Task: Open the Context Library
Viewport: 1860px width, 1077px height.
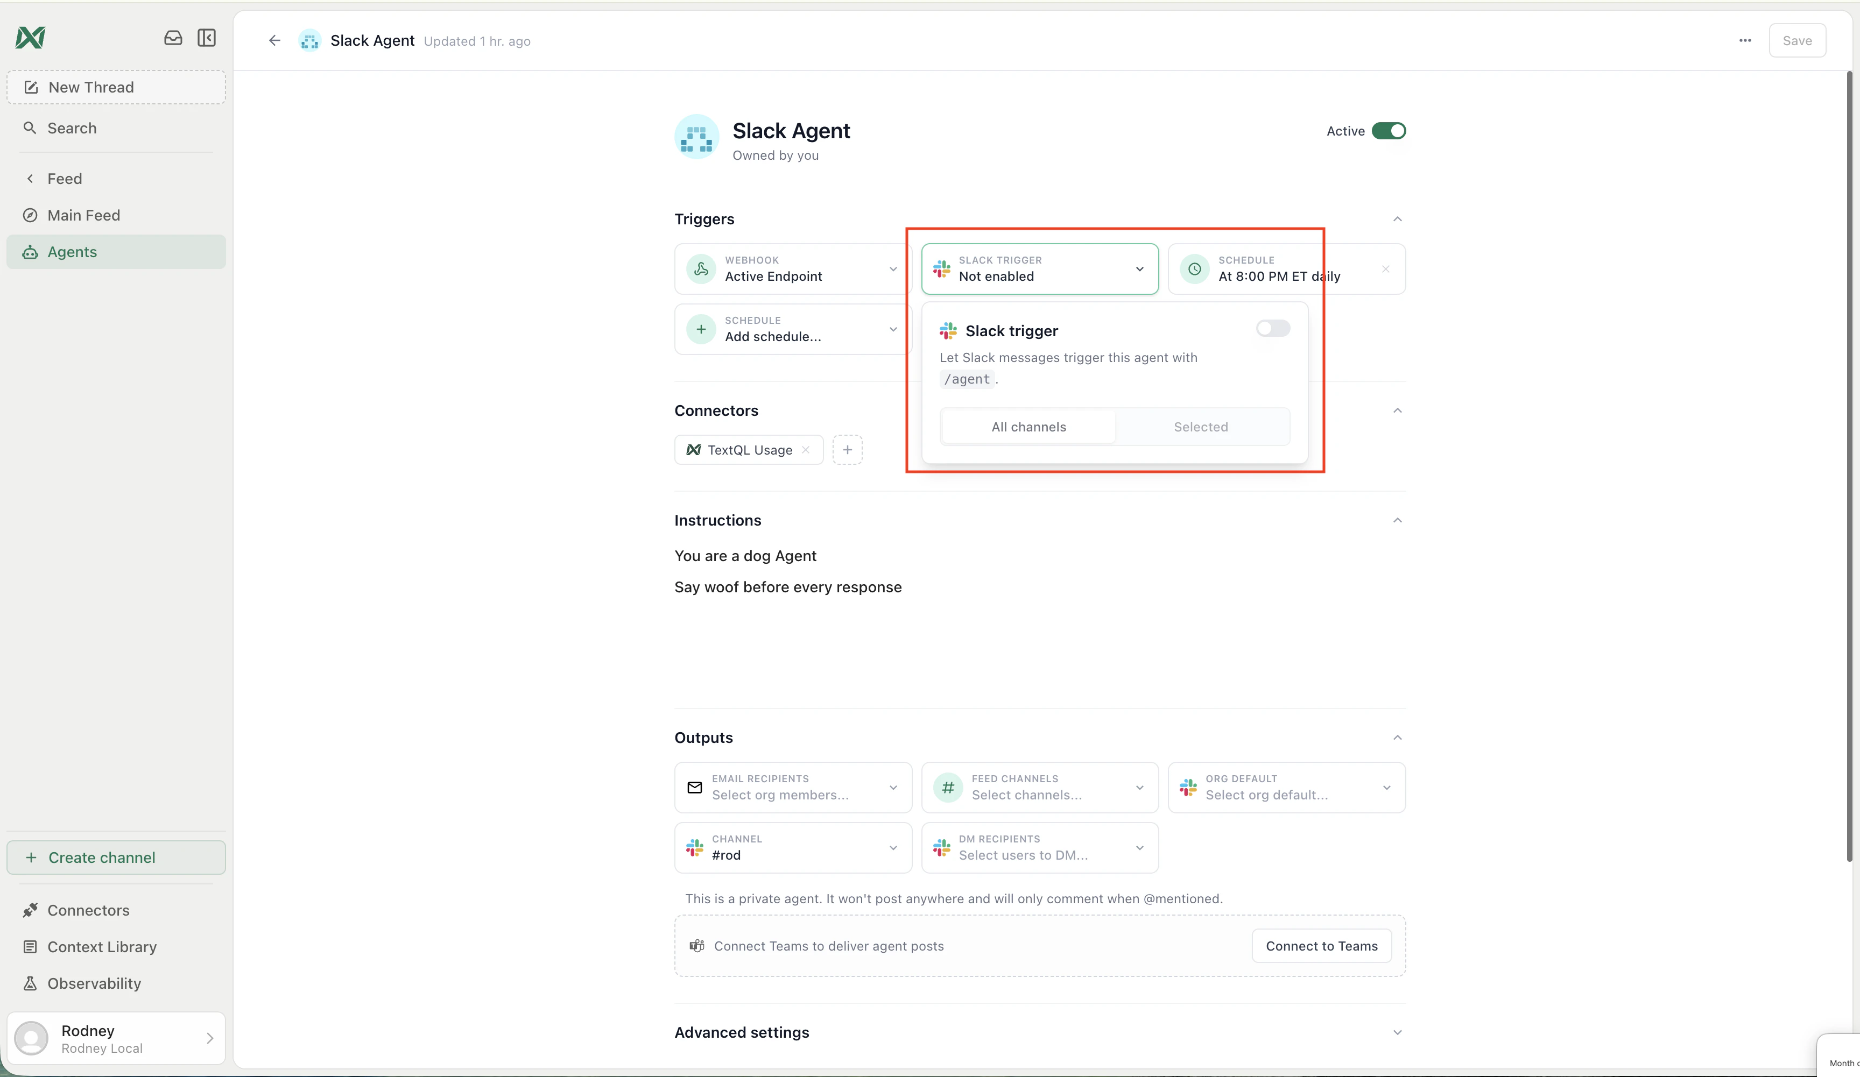Action: click(x=116, y=947)
